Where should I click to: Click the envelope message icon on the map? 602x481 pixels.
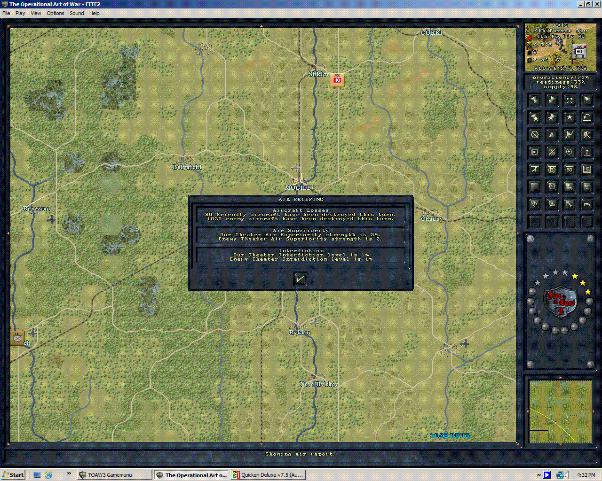coord(17,338)
